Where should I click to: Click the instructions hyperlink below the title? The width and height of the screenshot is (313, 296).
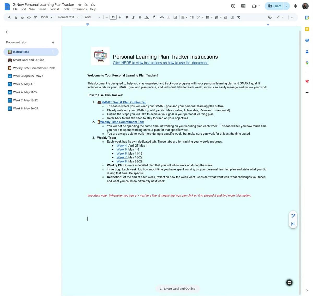click(160, 63)
